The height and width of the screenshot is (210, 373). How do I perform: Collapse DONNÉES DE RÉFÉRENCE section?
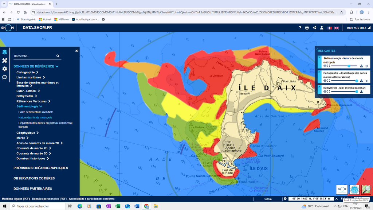click(36, 66)
